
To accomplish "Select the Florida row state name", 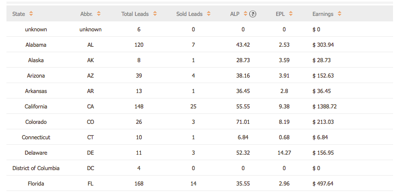I will point(36,184).
